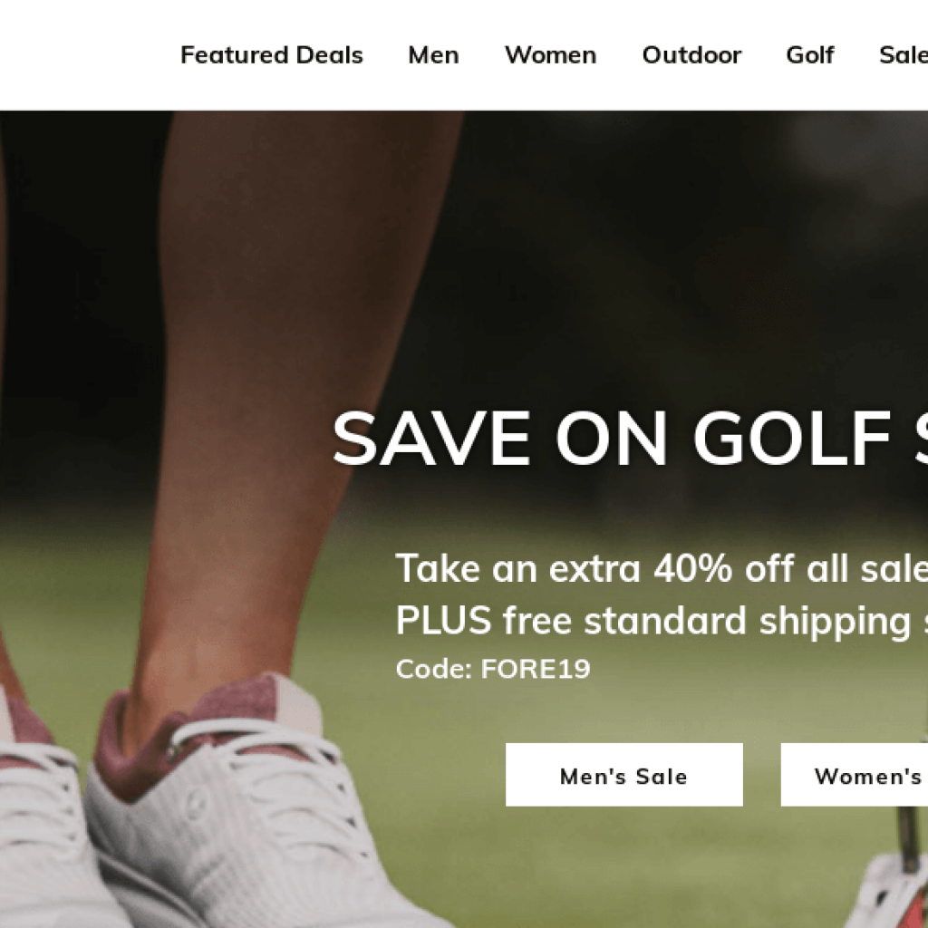This screenshot has height=928, width=928.
Task: Shop the Men's Sale button
Action: coord(623,775)
